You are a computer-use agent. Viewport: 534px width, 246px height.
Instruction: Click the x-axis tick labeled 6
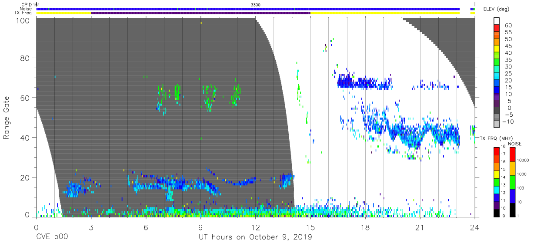(146, 227)
